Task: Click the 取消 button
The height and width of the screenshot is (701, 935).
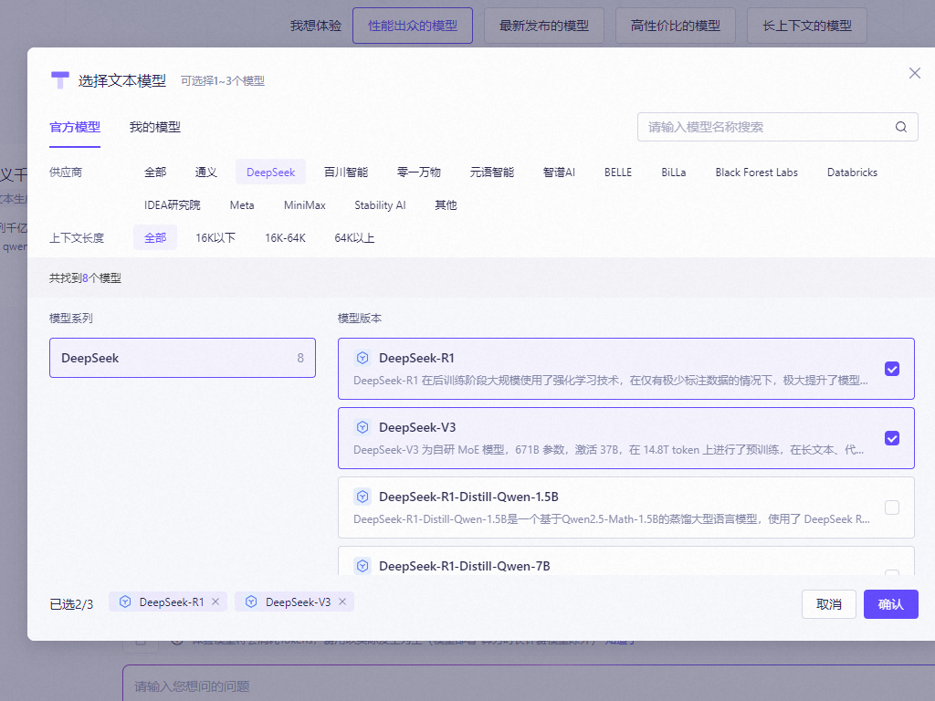Action: click(x=829, y=604)
